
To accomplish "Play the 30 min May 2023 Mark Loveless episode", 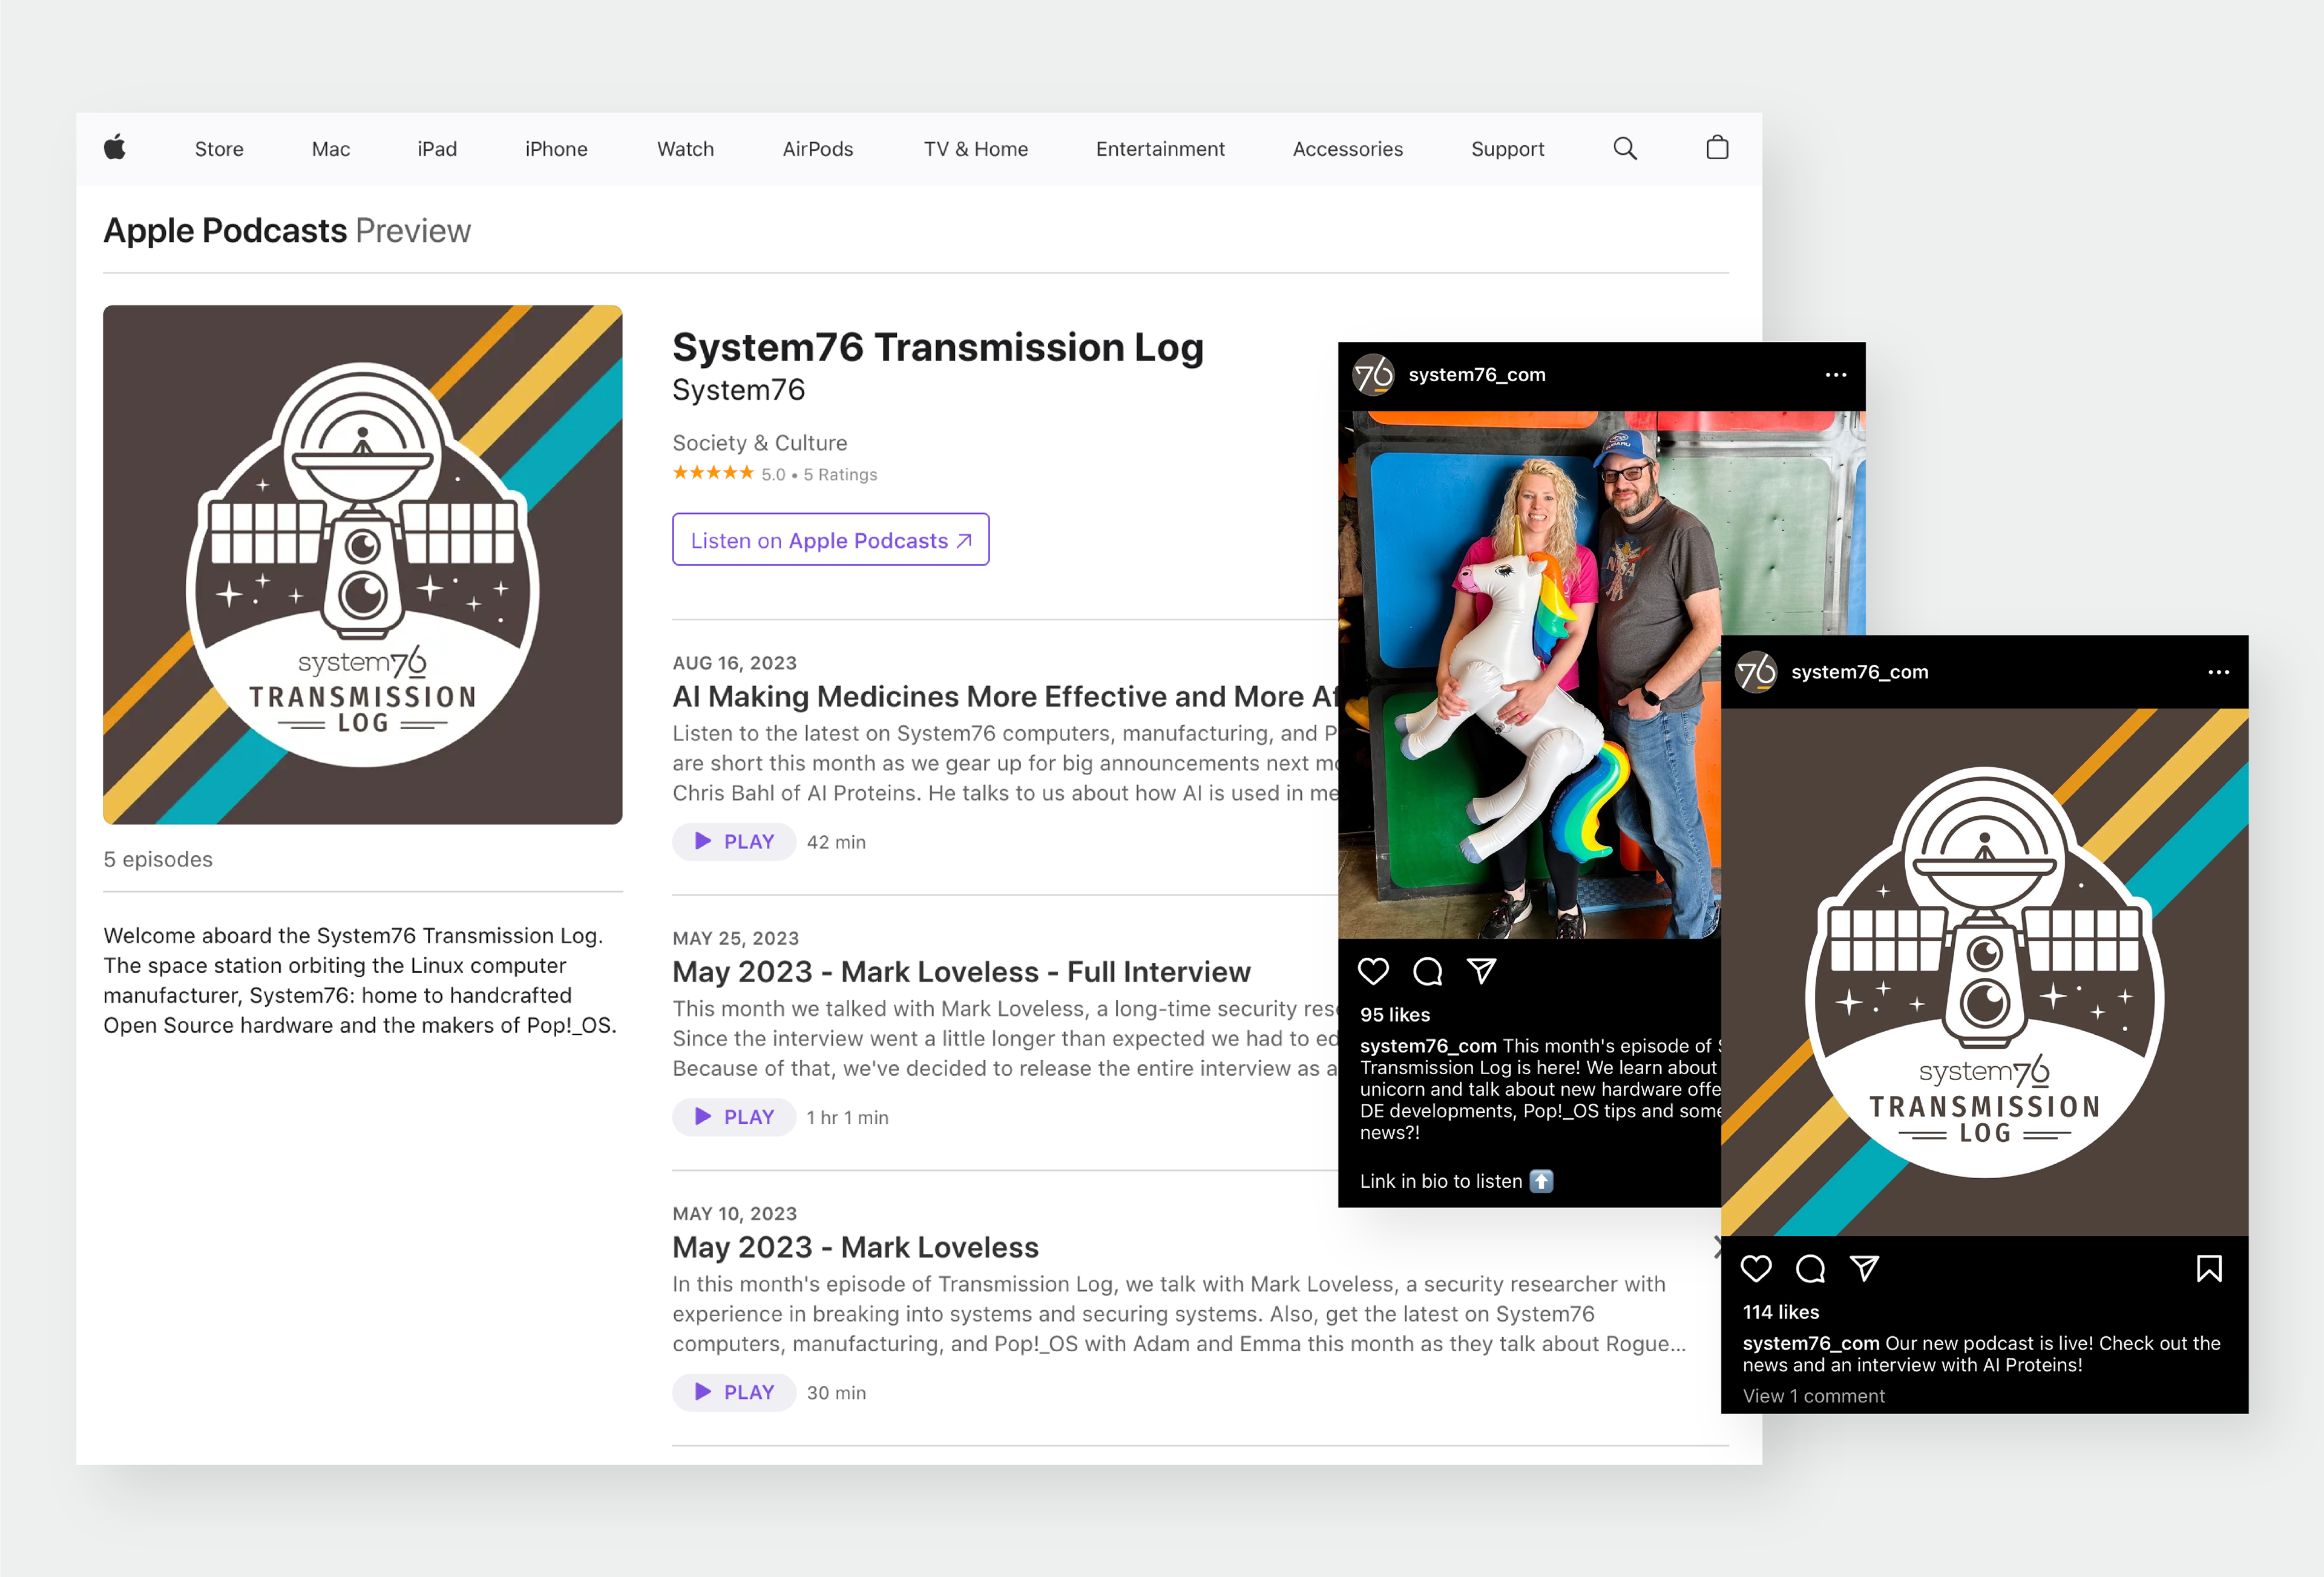I will [x=734, y=1392].
